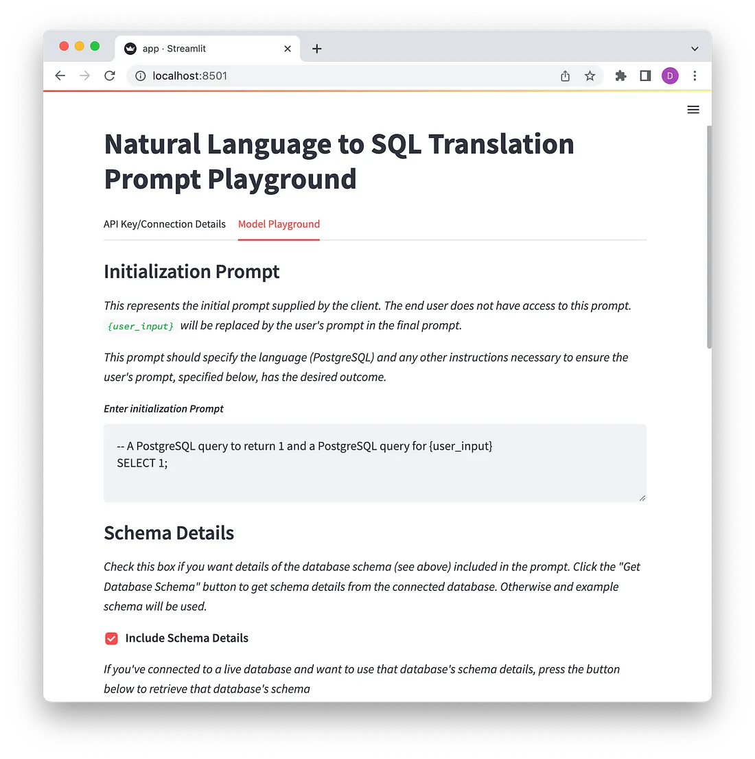The image size is (755, 759).
Task: Expand the Streamlit app options menu
Action: [693, 109]
